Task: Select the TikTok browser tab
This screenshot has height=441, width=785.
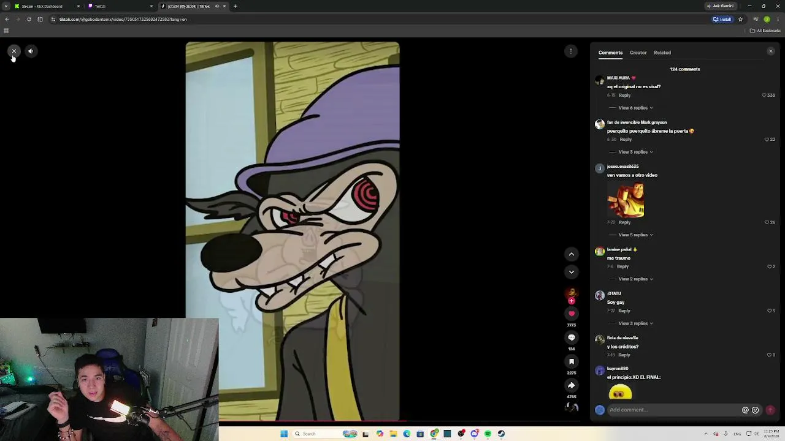Action: [x=193, y=6]
